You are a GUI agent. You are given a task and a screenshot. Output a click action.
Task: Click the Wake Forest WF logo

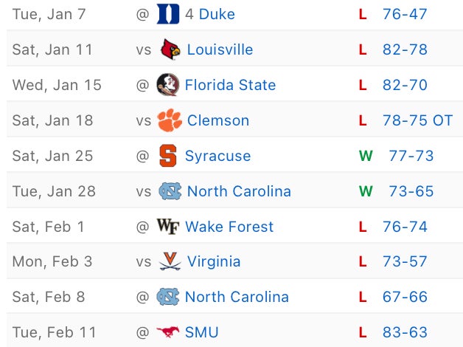click(168, 227)
